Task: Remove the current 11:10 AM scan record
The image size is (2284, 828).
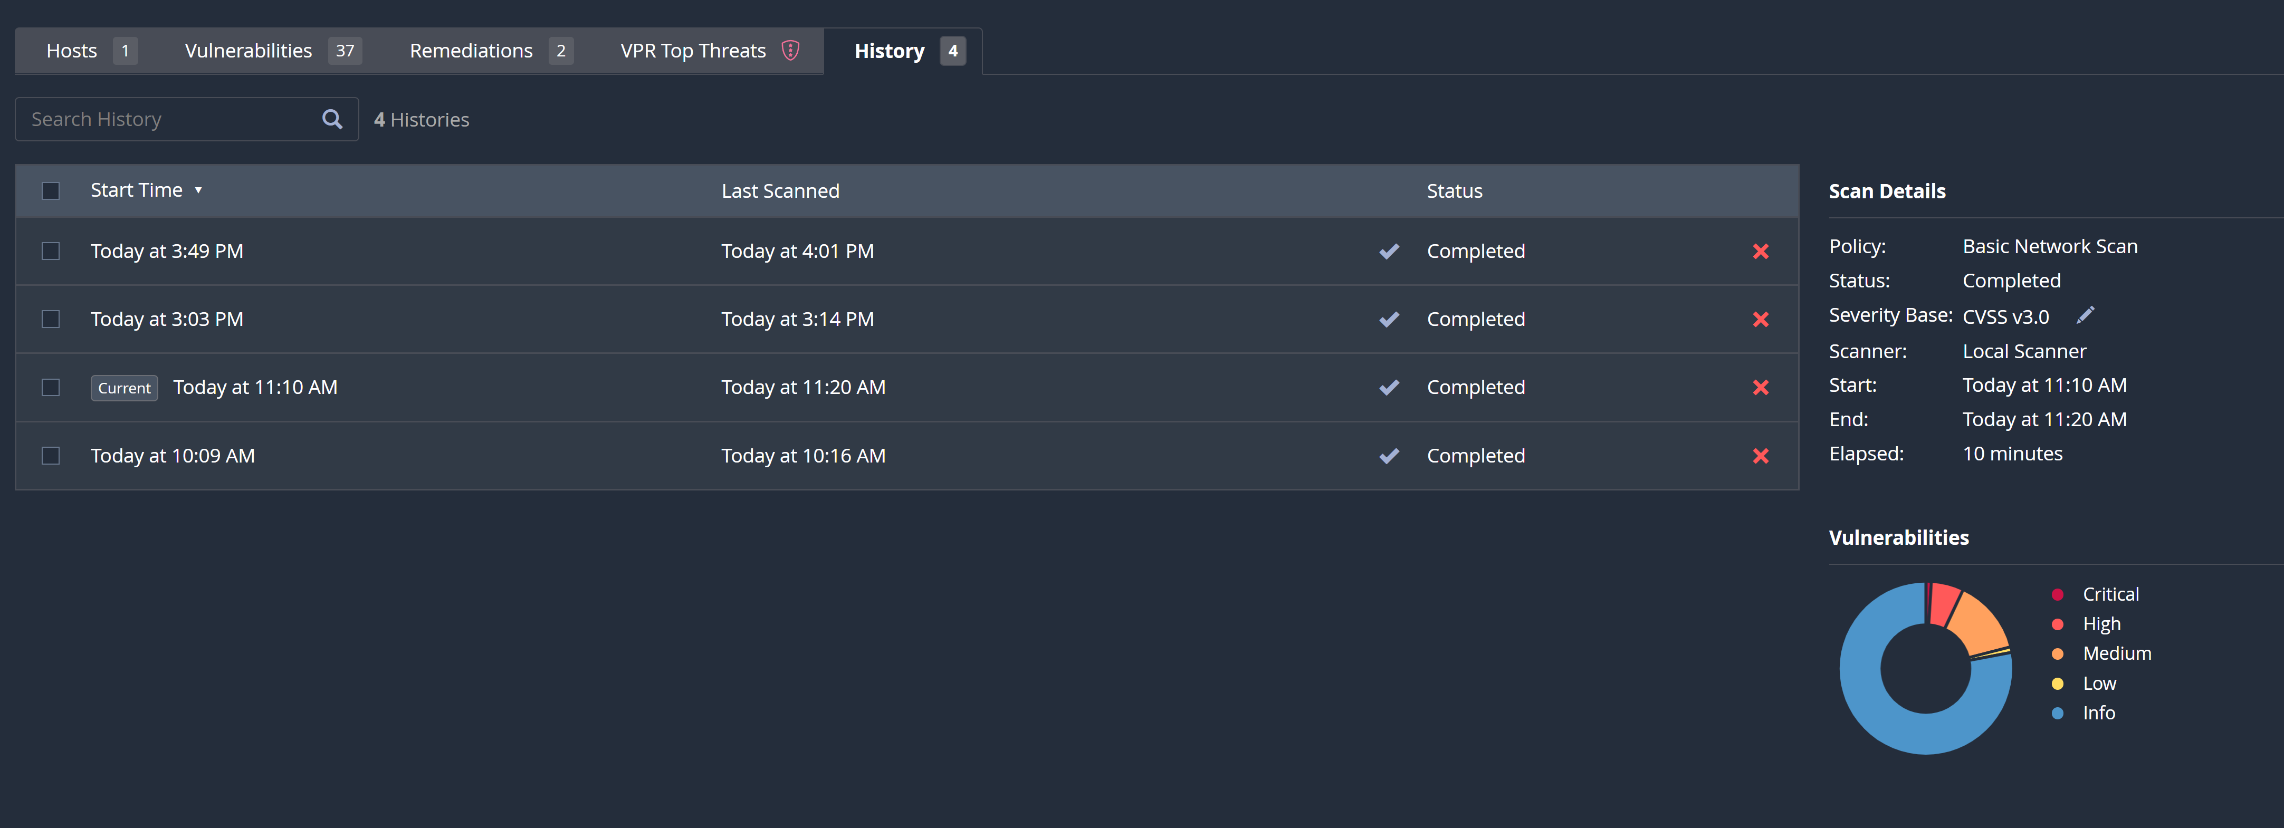Action: point(1761,388)
